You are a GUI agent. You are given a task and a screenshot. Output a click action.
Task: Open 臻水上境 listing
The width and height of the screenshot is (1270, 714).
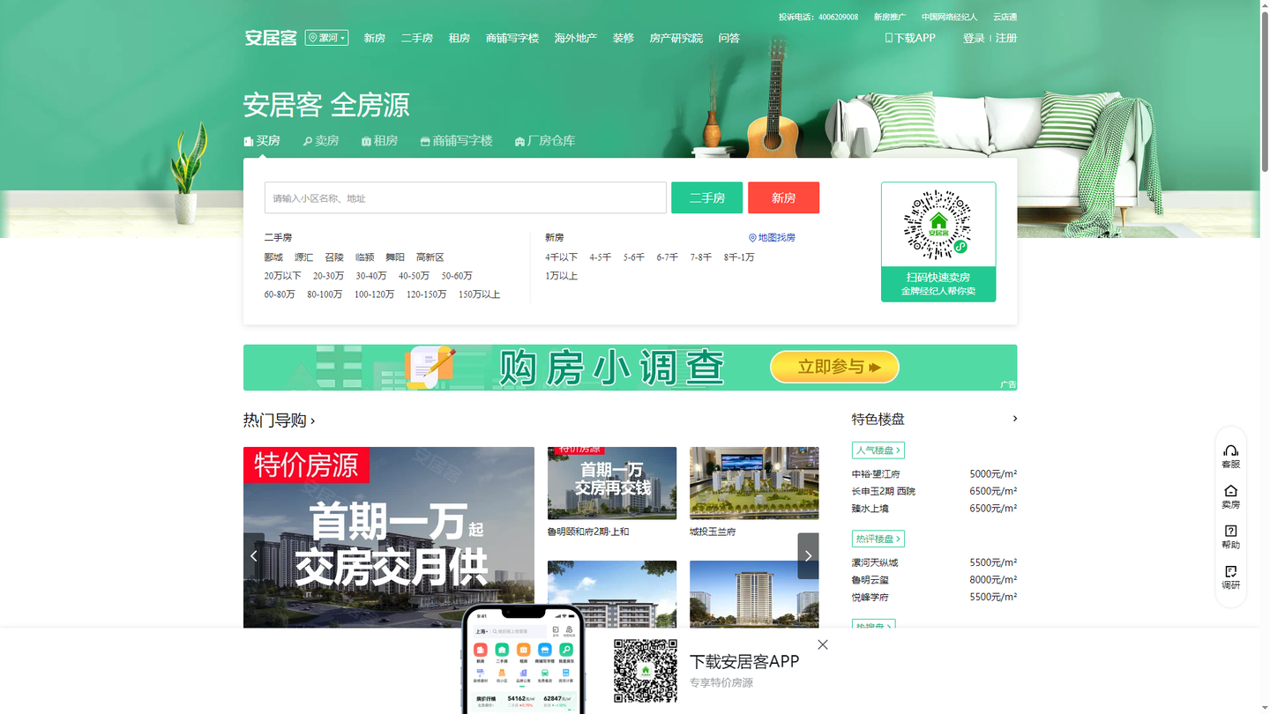pyautogui.click(x=870, y=509)
